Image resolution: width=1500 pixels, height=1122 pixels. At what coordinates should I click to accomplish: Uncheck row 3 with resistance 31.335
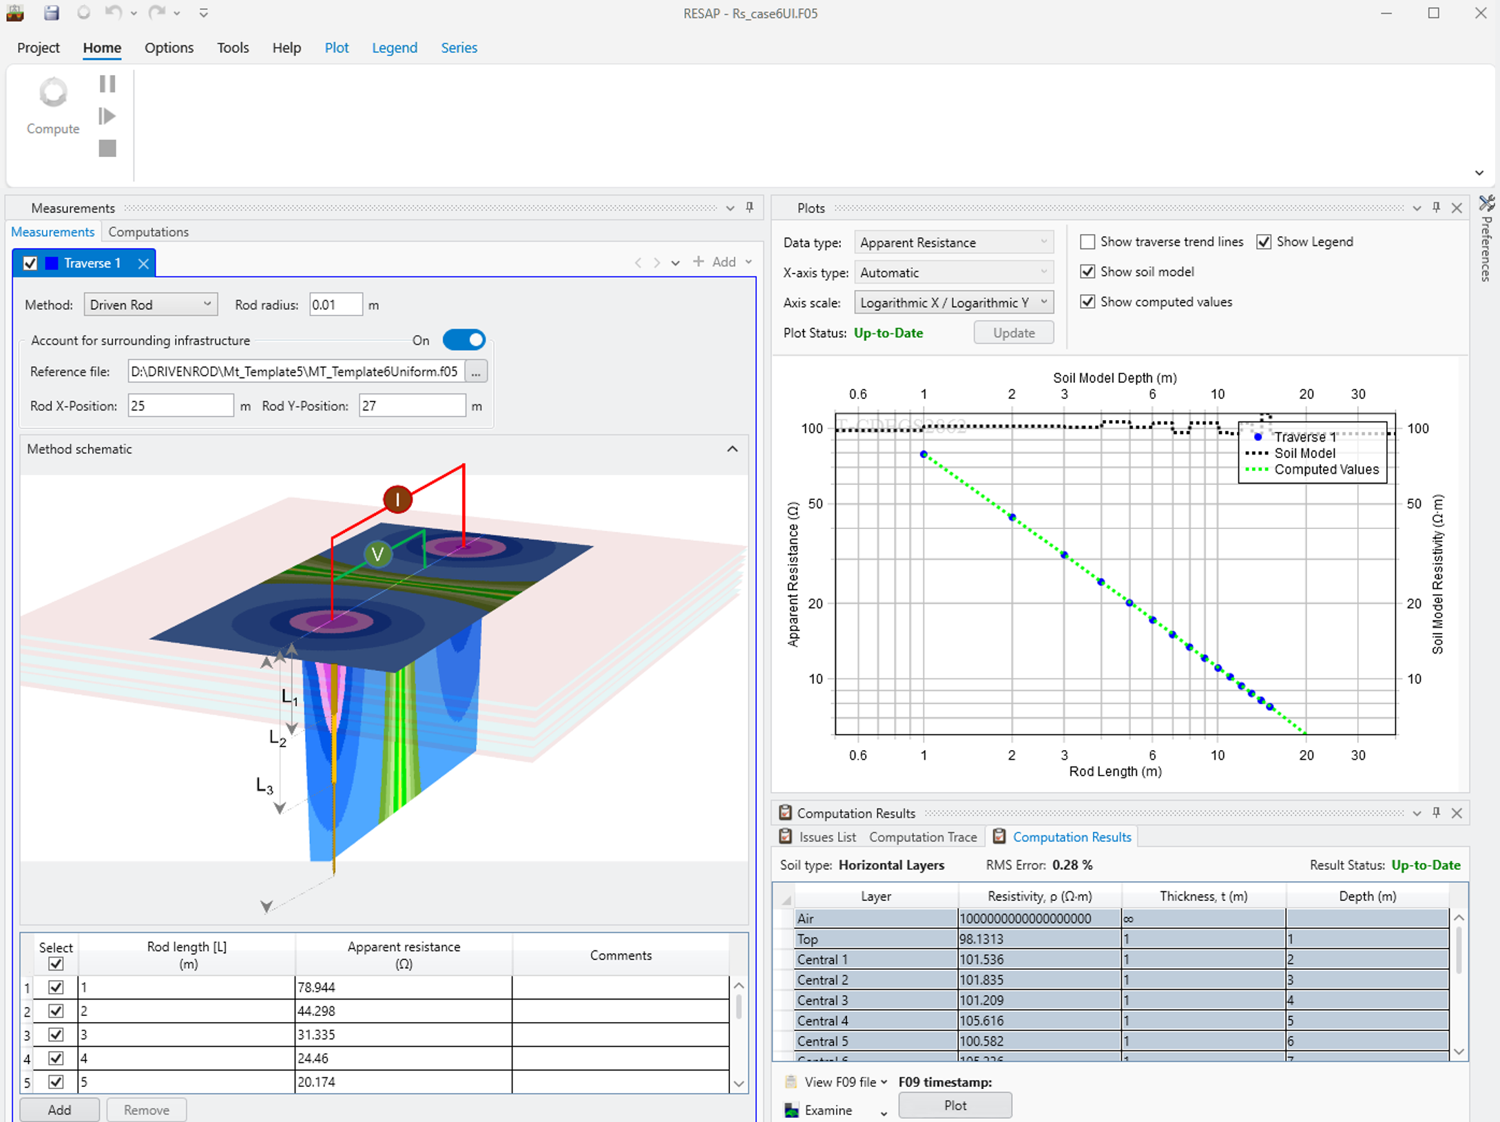tap(56, 1035)
